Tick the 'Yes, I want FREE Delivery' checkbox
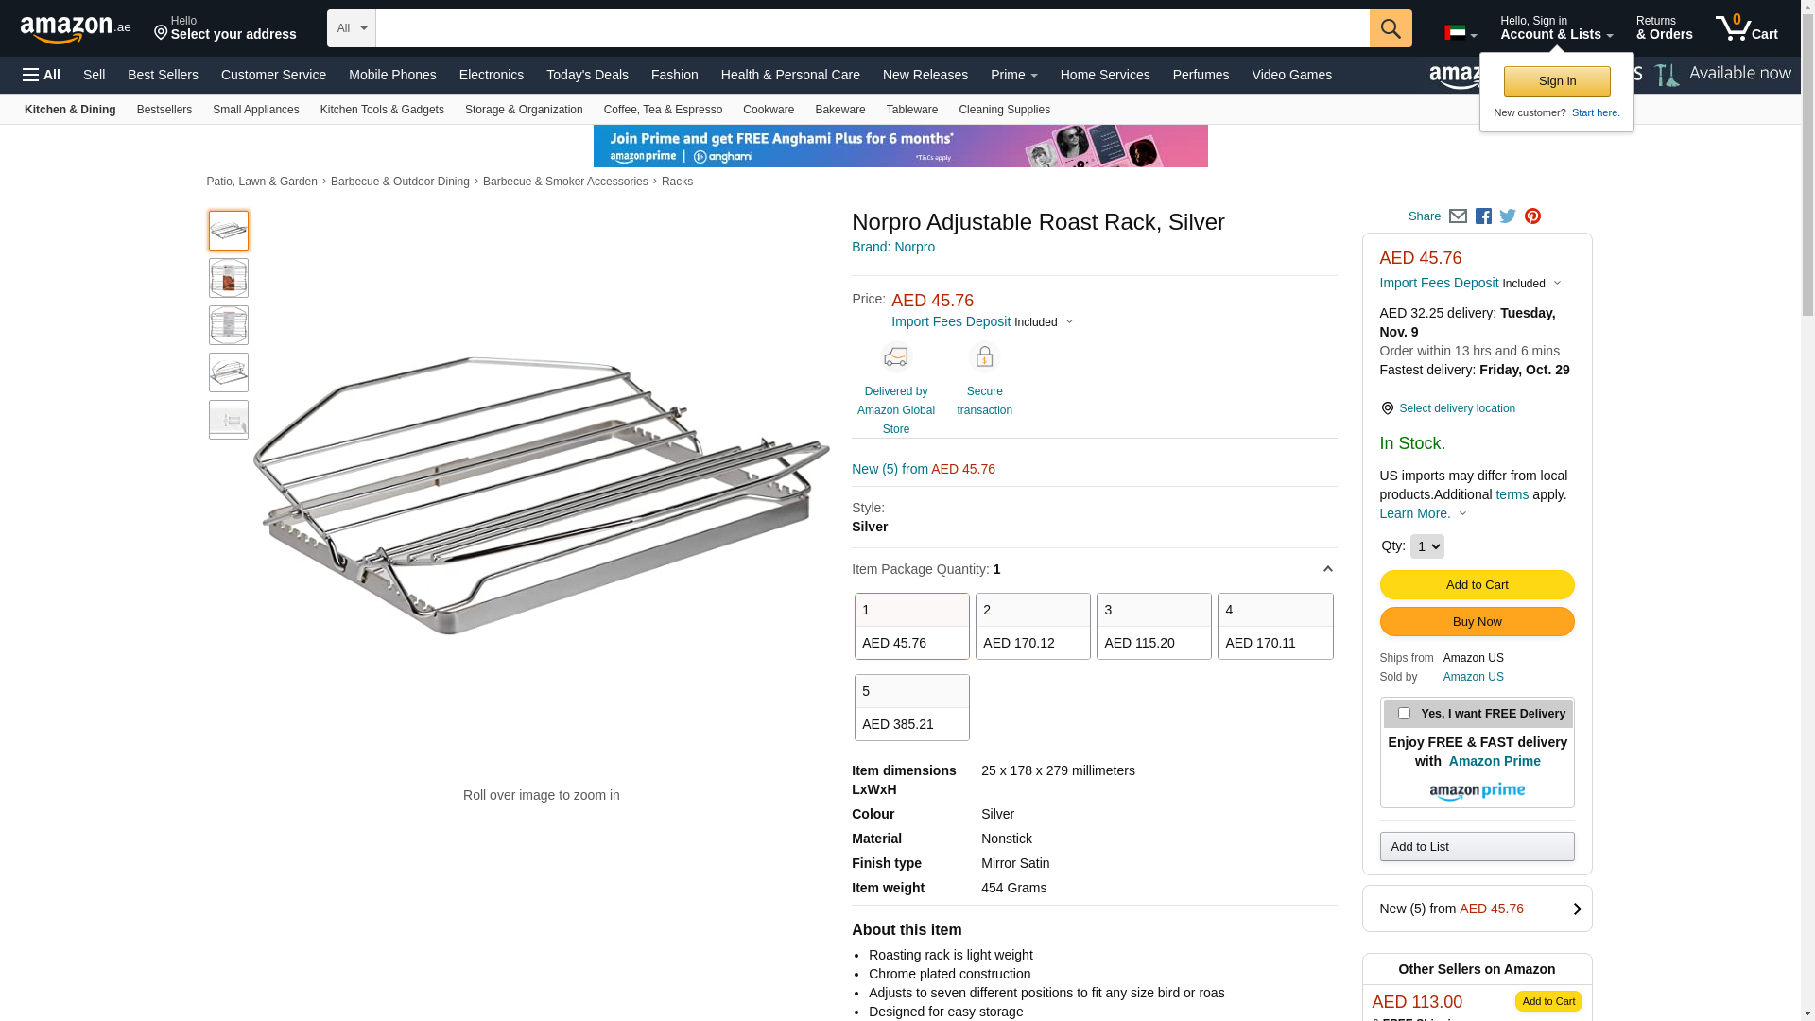This screenshot has height=1021, width=1815. pyautogui.click(x=1404, y=714)
